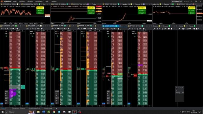This screenshot has width=203, height=114.
Task: Show info icon in BUSDT 12,30% book toolbar
Action: click(118, 28)
